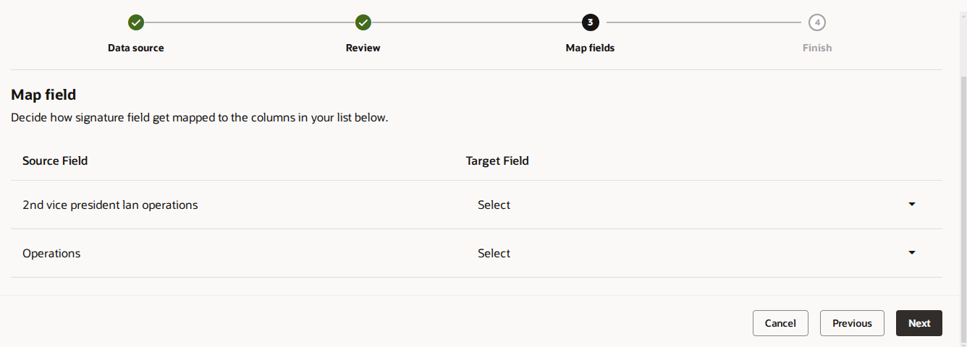Image resolution: width=967 pixels, height=347 pixels.
Task: Click the Cancel button
Action: tap(780, 323)
